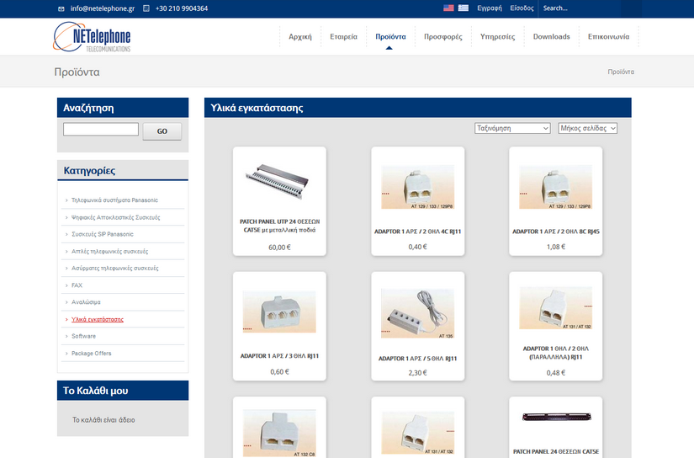Go to the Downloads menu item
694x458 pixels.
click(x=551, y=37)
